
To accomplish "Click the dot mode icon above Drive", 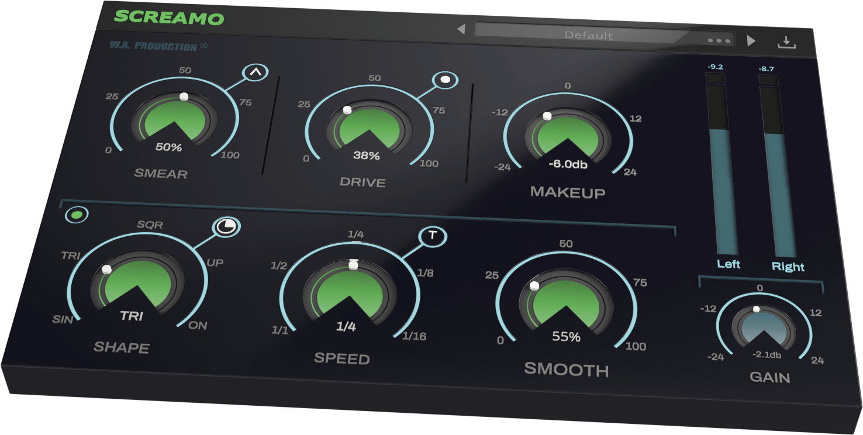I will point(445,80).
